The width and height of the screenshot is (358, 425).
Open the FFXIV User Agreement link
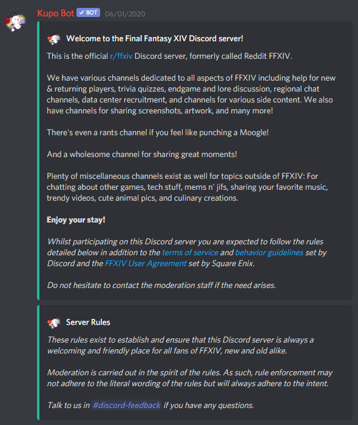coord(146,264)
